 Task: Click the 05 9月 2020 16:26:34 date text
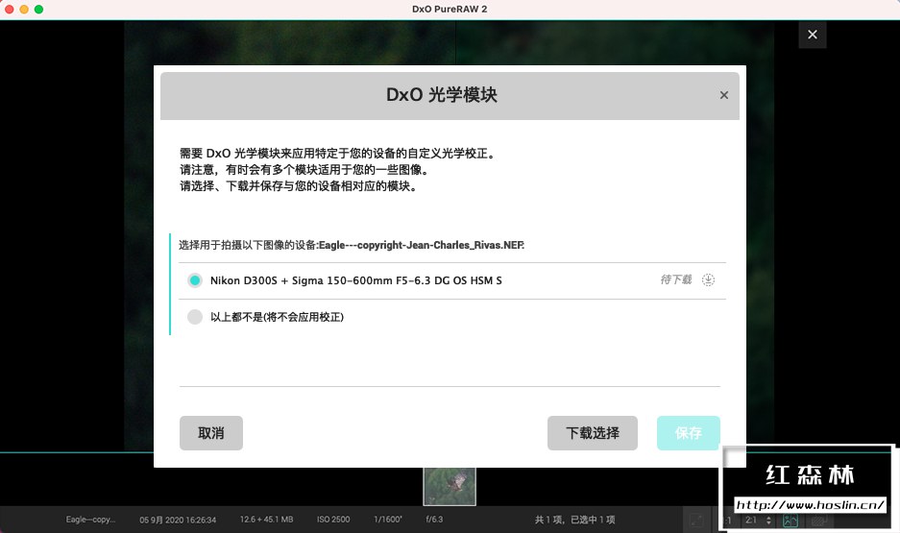pyautogui.click(x=178, y=520)
